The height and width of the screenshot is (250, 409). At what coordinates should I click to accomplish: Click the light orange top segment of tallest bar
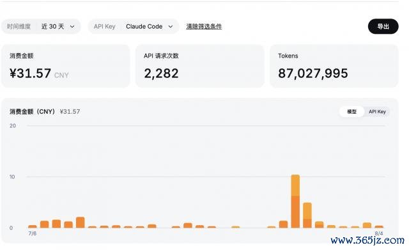pyautogui.click(x=295, y=185)
